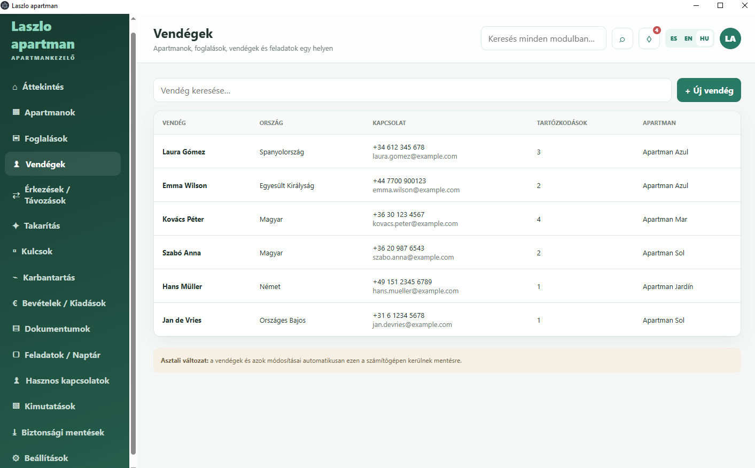The width and height of the screenshot is (755, 468).
Task: Click the Áttekintés home icon
Action: coord(15,87)
